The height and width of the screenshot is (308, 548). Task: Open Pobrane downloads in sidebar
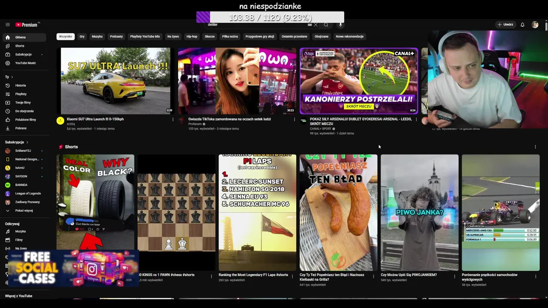[24, 128]
